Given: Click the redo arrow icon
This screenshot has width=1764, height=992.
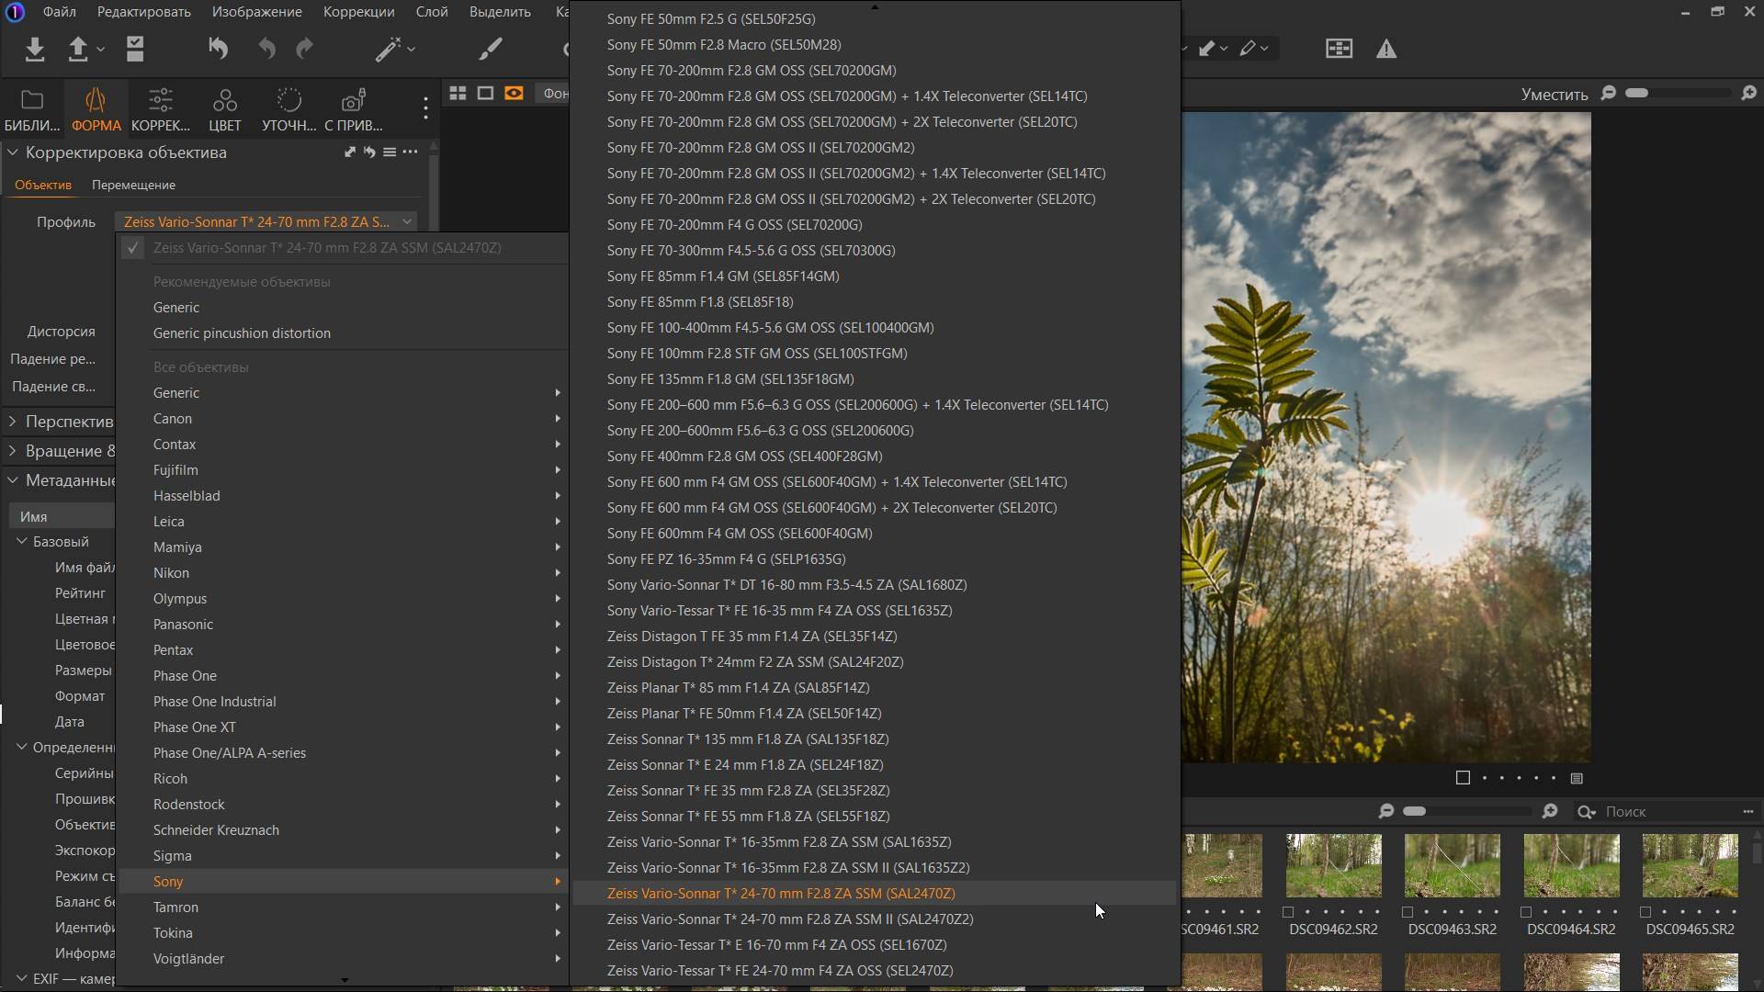Looking at the screenshot, I should point(305,49).
